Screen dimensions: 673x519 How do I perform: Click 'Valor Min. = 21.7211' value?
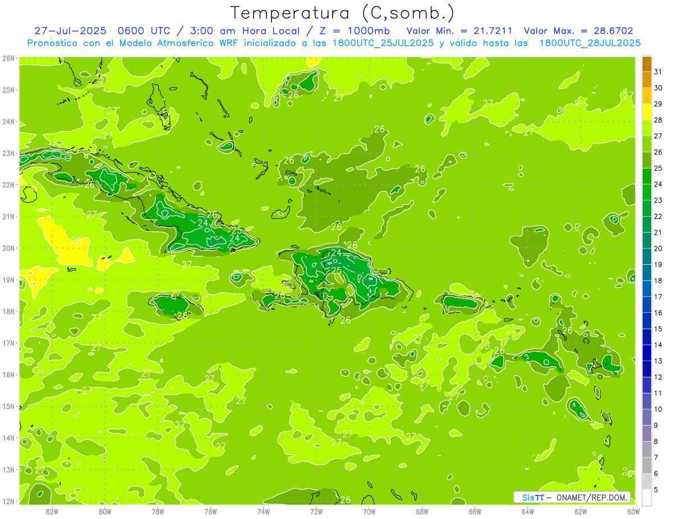point(459,31)
